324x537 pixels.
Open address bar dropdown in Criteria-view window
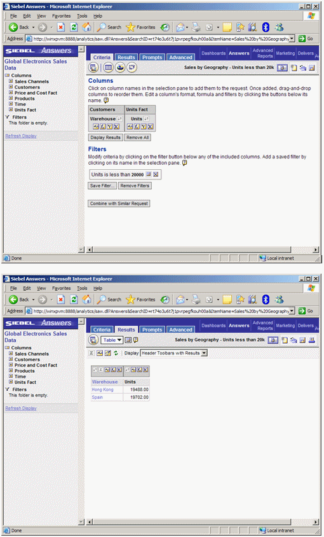pos(292,39)
